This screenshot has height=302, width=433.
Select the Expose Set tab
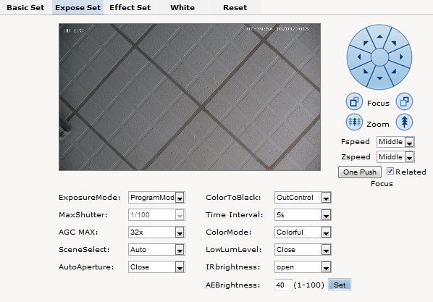78,7
